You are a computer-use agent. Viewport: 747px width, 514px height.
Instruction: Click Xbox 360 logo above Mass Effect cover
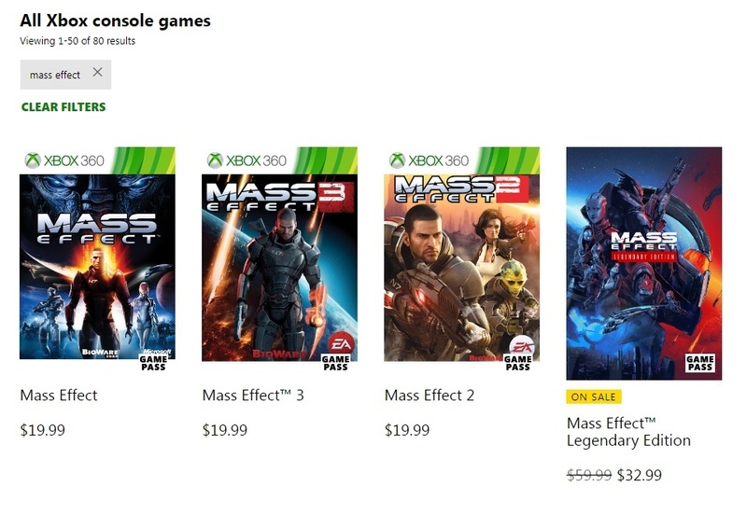click(63, 160)
